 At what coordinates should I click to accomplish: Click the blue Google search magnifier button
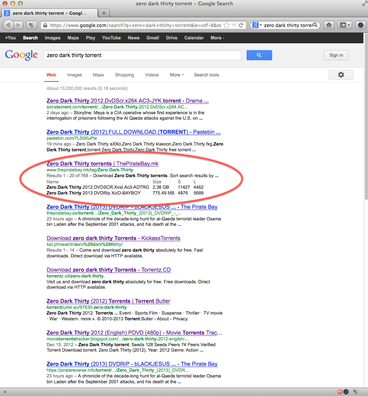259,55
